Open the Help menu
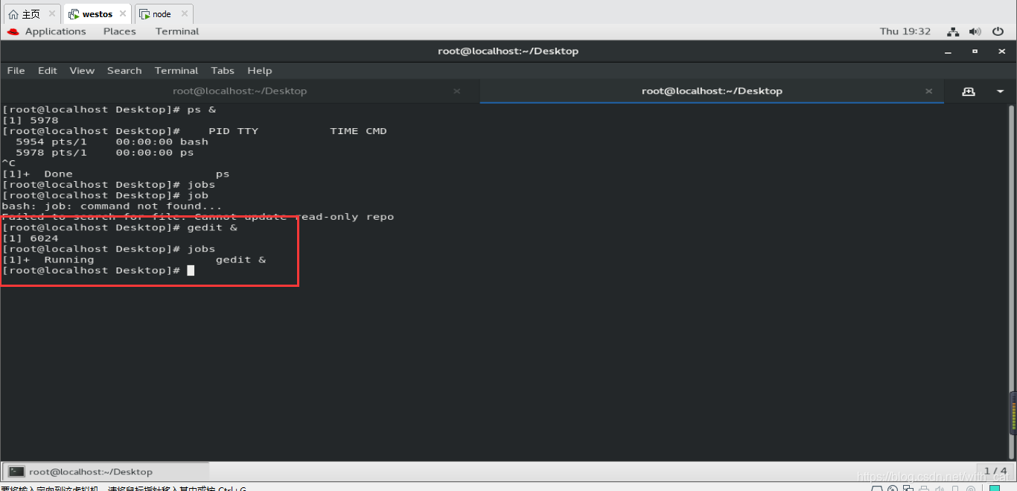Screen dimensions: 1017x491 point(260,71)
